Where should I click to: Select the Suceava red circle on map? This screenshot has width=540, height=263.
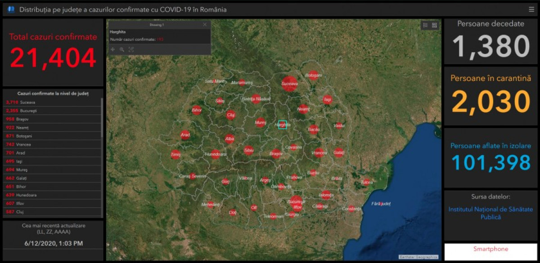289,83
